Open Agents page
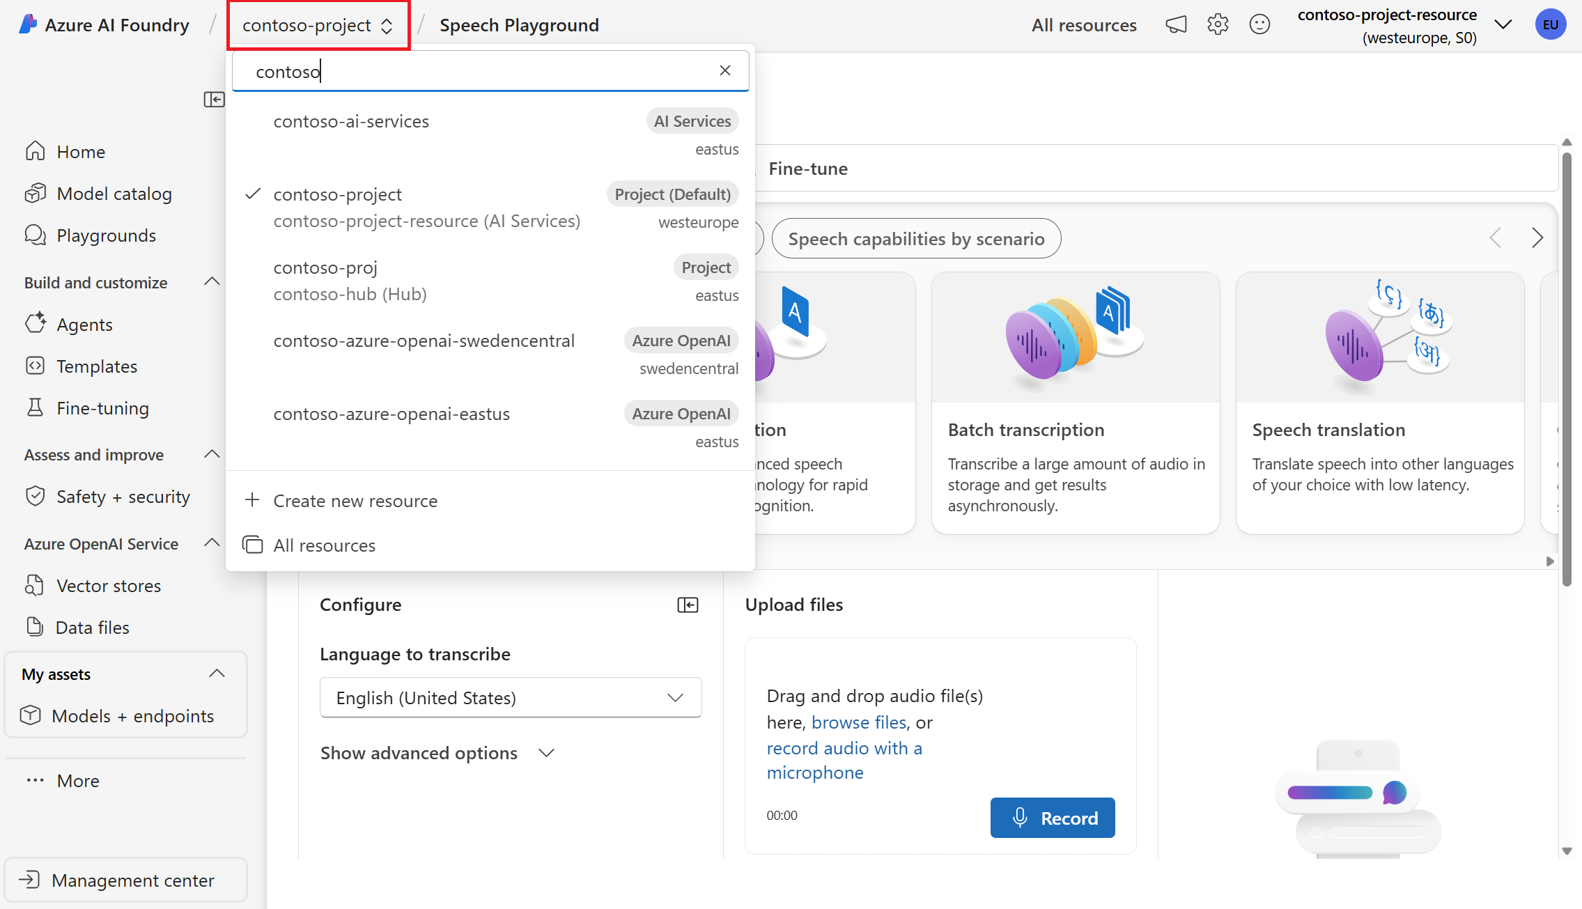 69,325
